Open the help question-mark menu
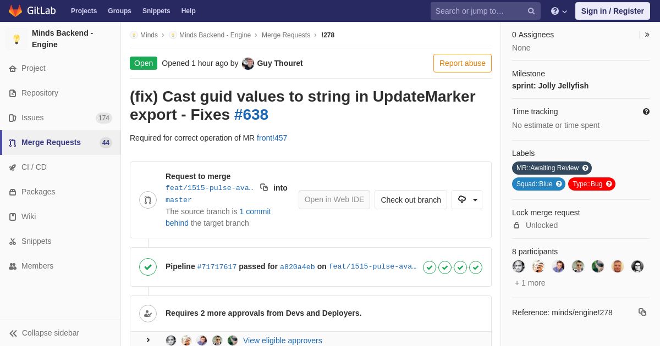Screen dimensions: 660x346 point(559,11)
